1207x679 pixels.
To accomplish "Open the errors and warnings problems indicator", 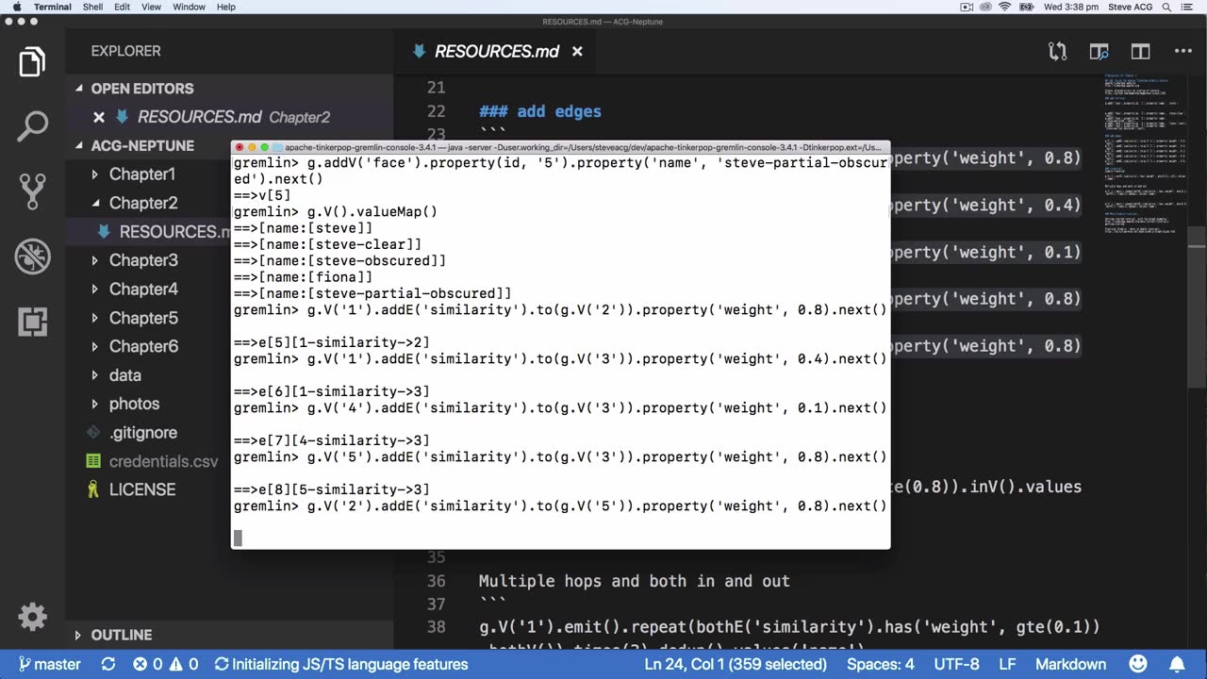I will pos(166,664).
